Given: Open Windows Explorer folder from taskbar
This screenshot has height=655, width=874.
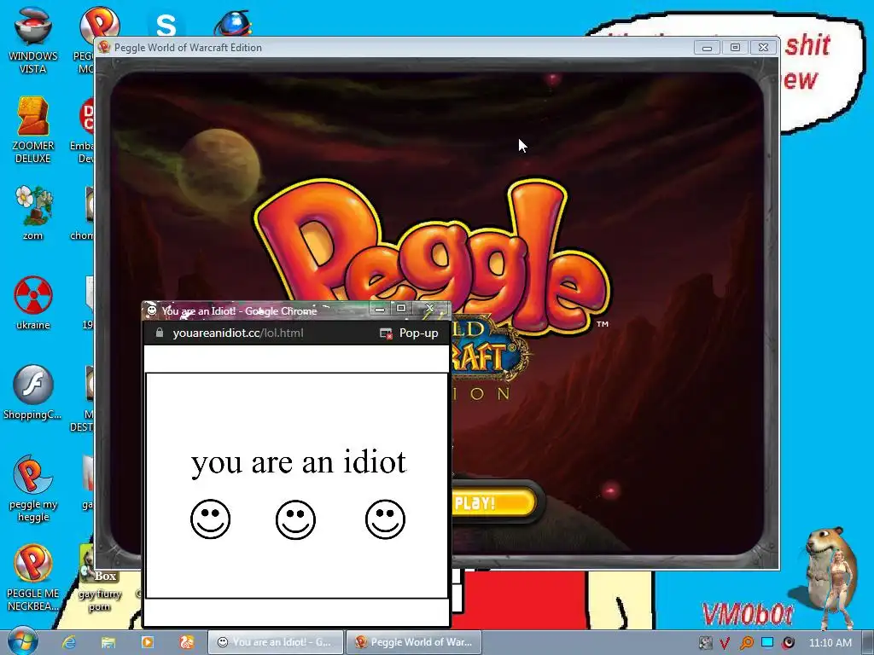Looking at the screenshot, I should click(x=108, y=642).
